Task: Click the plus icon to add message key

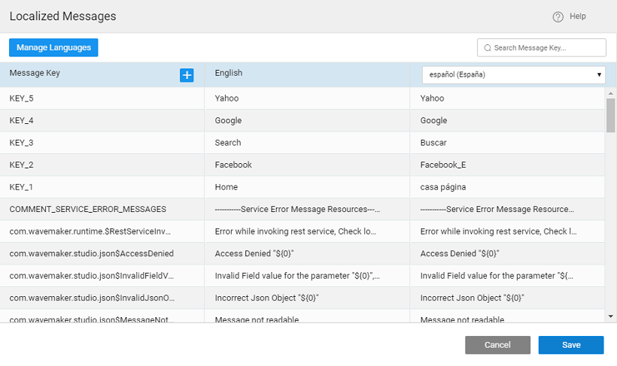Action: (x=187, y=75)
